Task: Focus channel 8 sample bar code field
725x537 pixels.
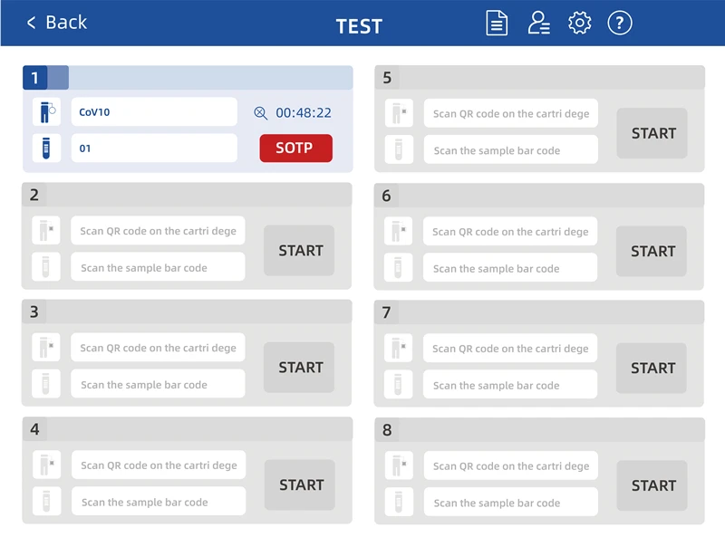Action: (x=510, y=503)
